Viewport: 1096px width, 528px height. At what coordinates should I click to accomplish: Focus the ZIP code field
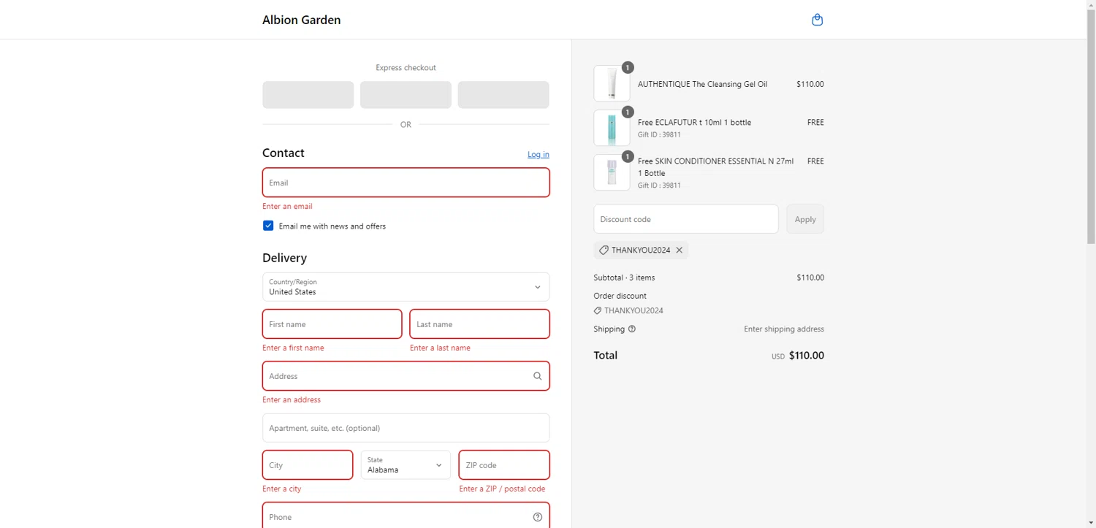(504, 465)
